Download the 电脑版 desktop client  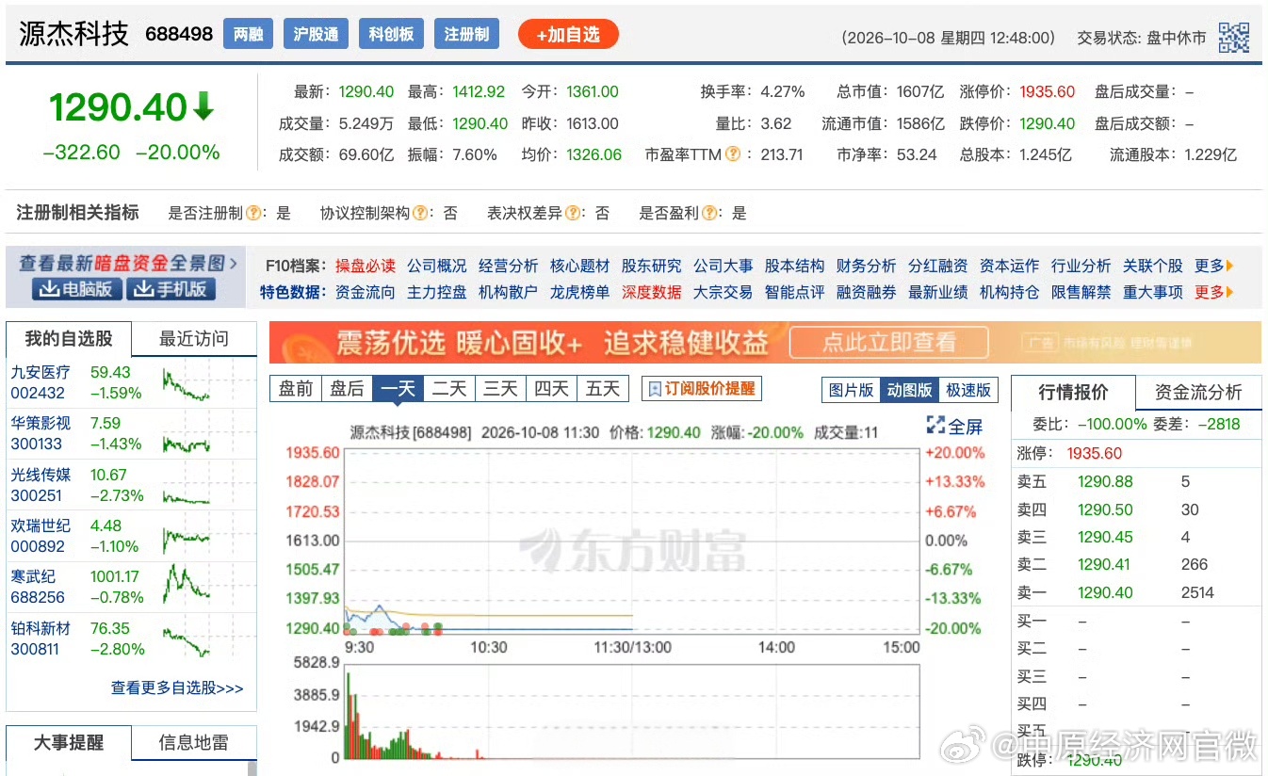(76, 289)
